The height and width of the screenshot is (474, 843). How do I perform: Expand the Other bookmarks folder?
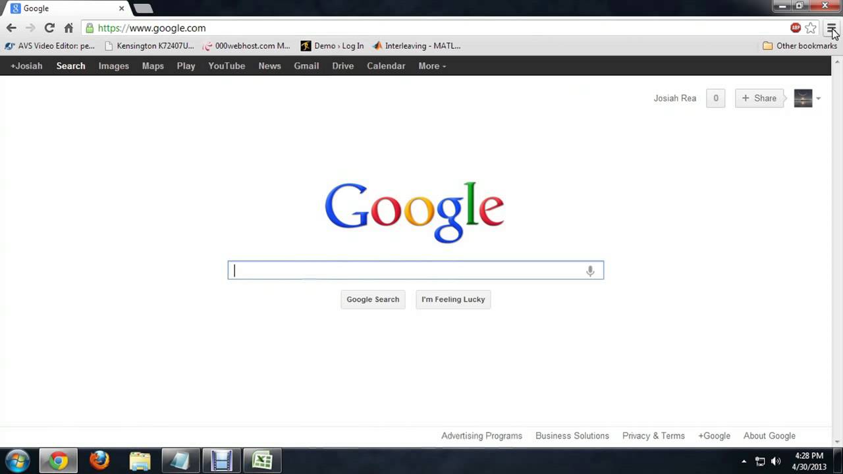800,45
